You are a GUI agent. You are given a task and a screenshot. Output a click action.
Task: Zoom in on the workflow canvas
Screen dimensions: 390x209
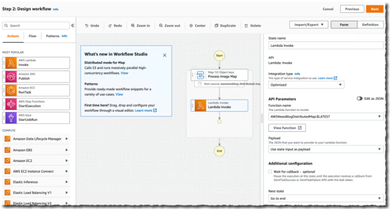[140, 25]
